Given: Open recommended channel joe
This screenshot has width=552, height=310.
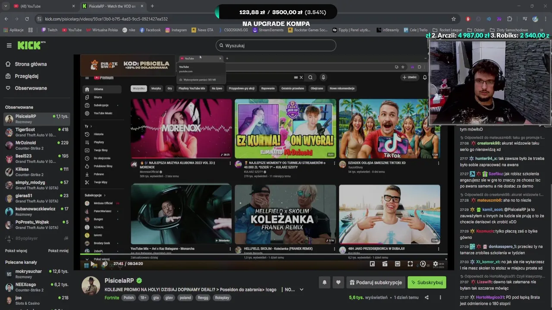Looking at the screenshot, I should 37,300.
